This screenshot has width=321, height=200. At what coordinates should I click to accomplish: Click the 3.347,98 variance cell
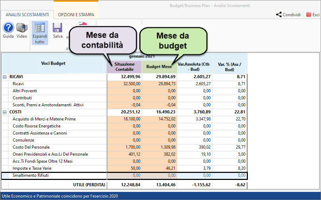(195, 119)
